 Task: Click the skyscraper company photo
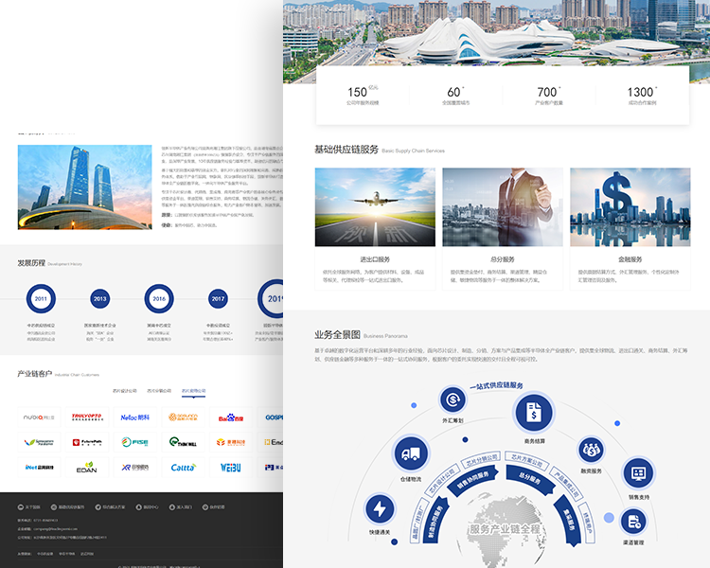coord(84,187)
